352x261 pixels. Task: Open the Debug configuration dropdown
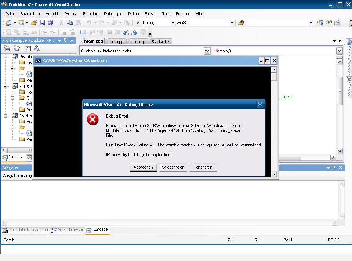(x=172, y=23)
